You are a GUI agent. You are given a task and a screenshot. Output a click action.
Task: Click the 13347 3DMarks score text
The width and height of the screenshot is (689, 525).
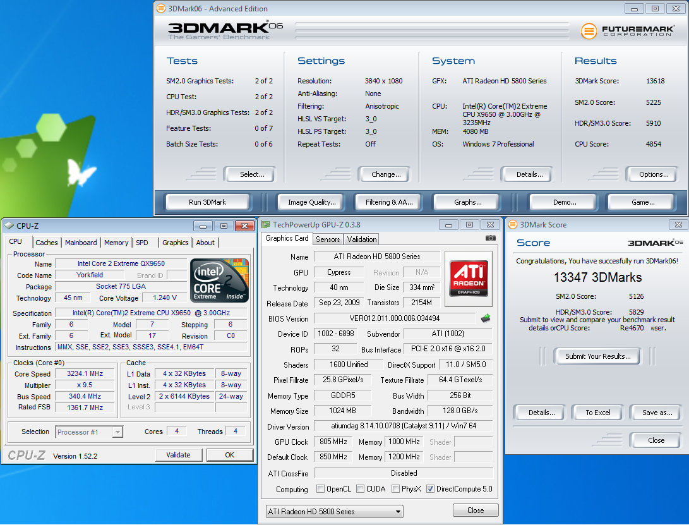597,277
